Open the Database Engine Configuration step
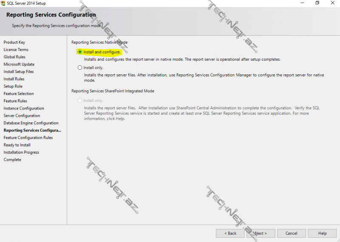This screenshot has height=242, width=340. click(31, 123)
